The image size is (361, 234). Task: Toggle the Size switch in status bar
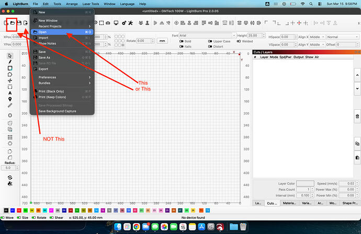click(x=19, y=217)
